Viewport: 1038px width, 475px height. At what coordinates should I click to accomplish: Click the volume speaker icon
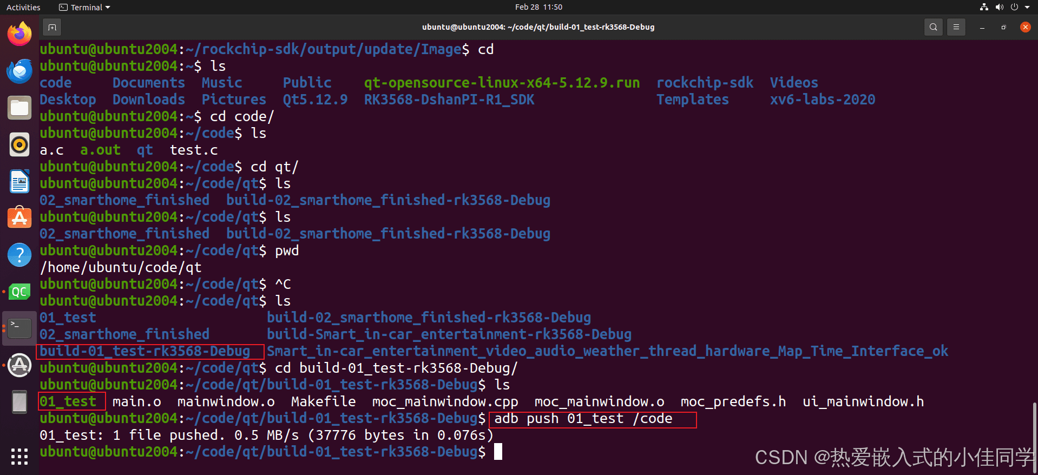pos(999,7)
